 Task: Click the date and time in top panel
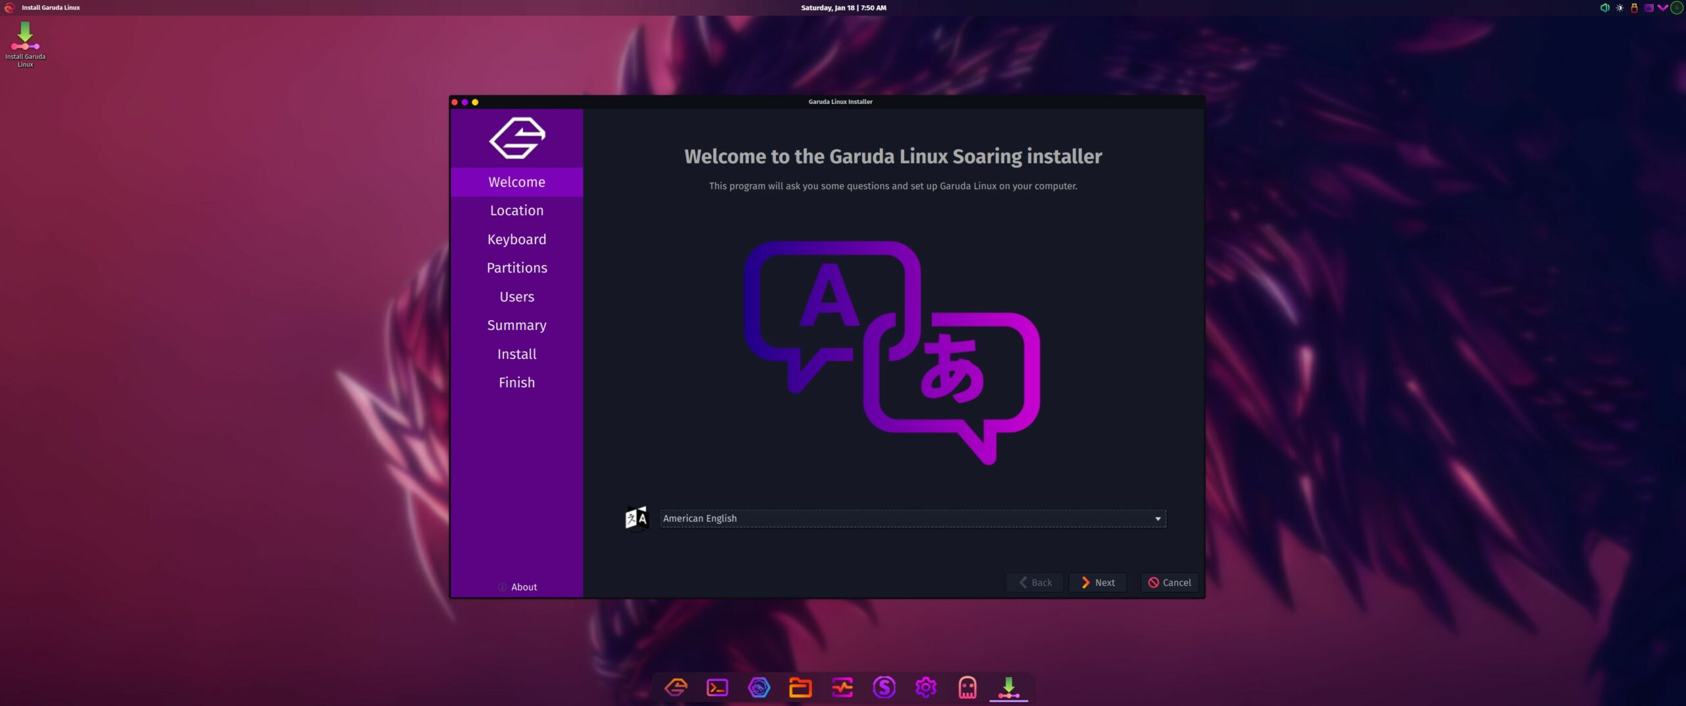coord(843,8)
